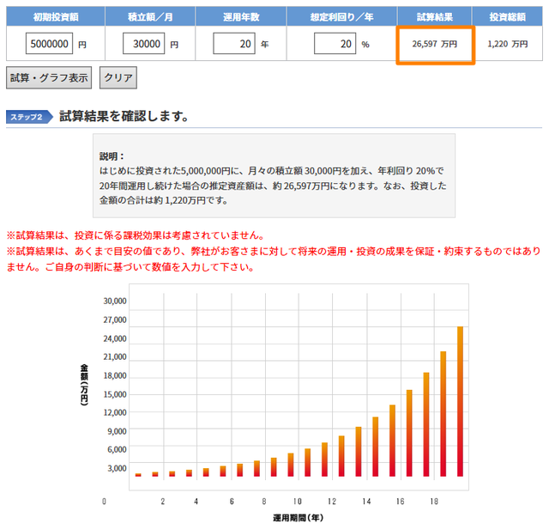The height and width of the screenshot is (530, 549).
Task: Click the y-axis label 21,000
Action: pos(115,356)
